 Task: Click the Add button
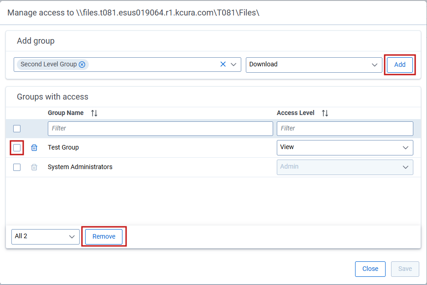(x=399, y=65)
